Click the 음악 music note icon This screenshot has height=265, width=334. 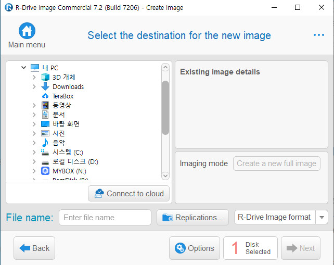(45, 143)
